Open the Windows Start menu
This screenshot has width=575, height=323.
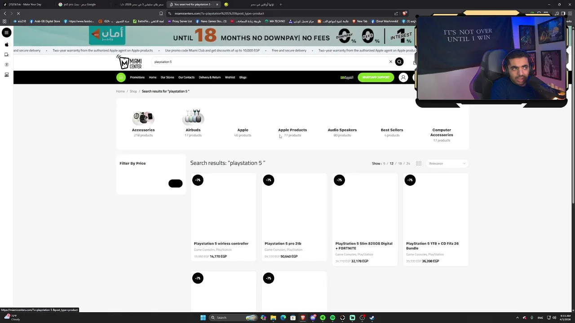point(203,318)
